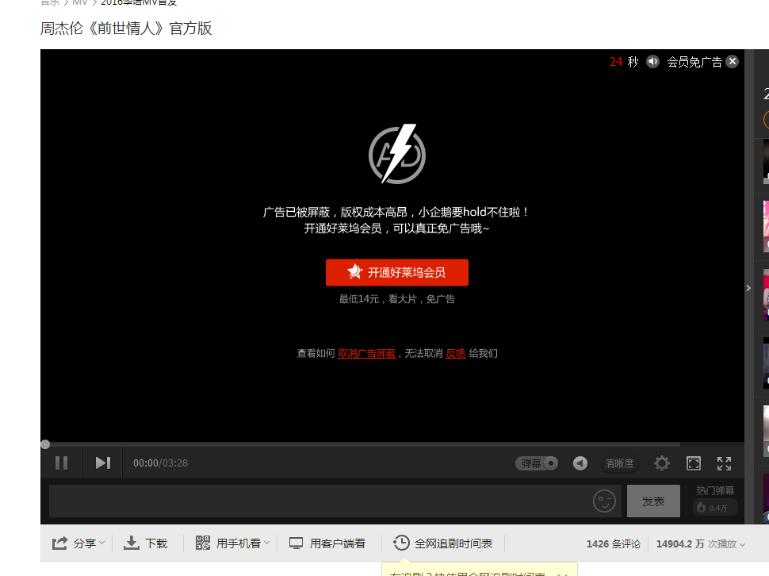The height and width of the screenshot is (576, 769).
Task: Click the 发表 submit button
Action: [653, 501]
